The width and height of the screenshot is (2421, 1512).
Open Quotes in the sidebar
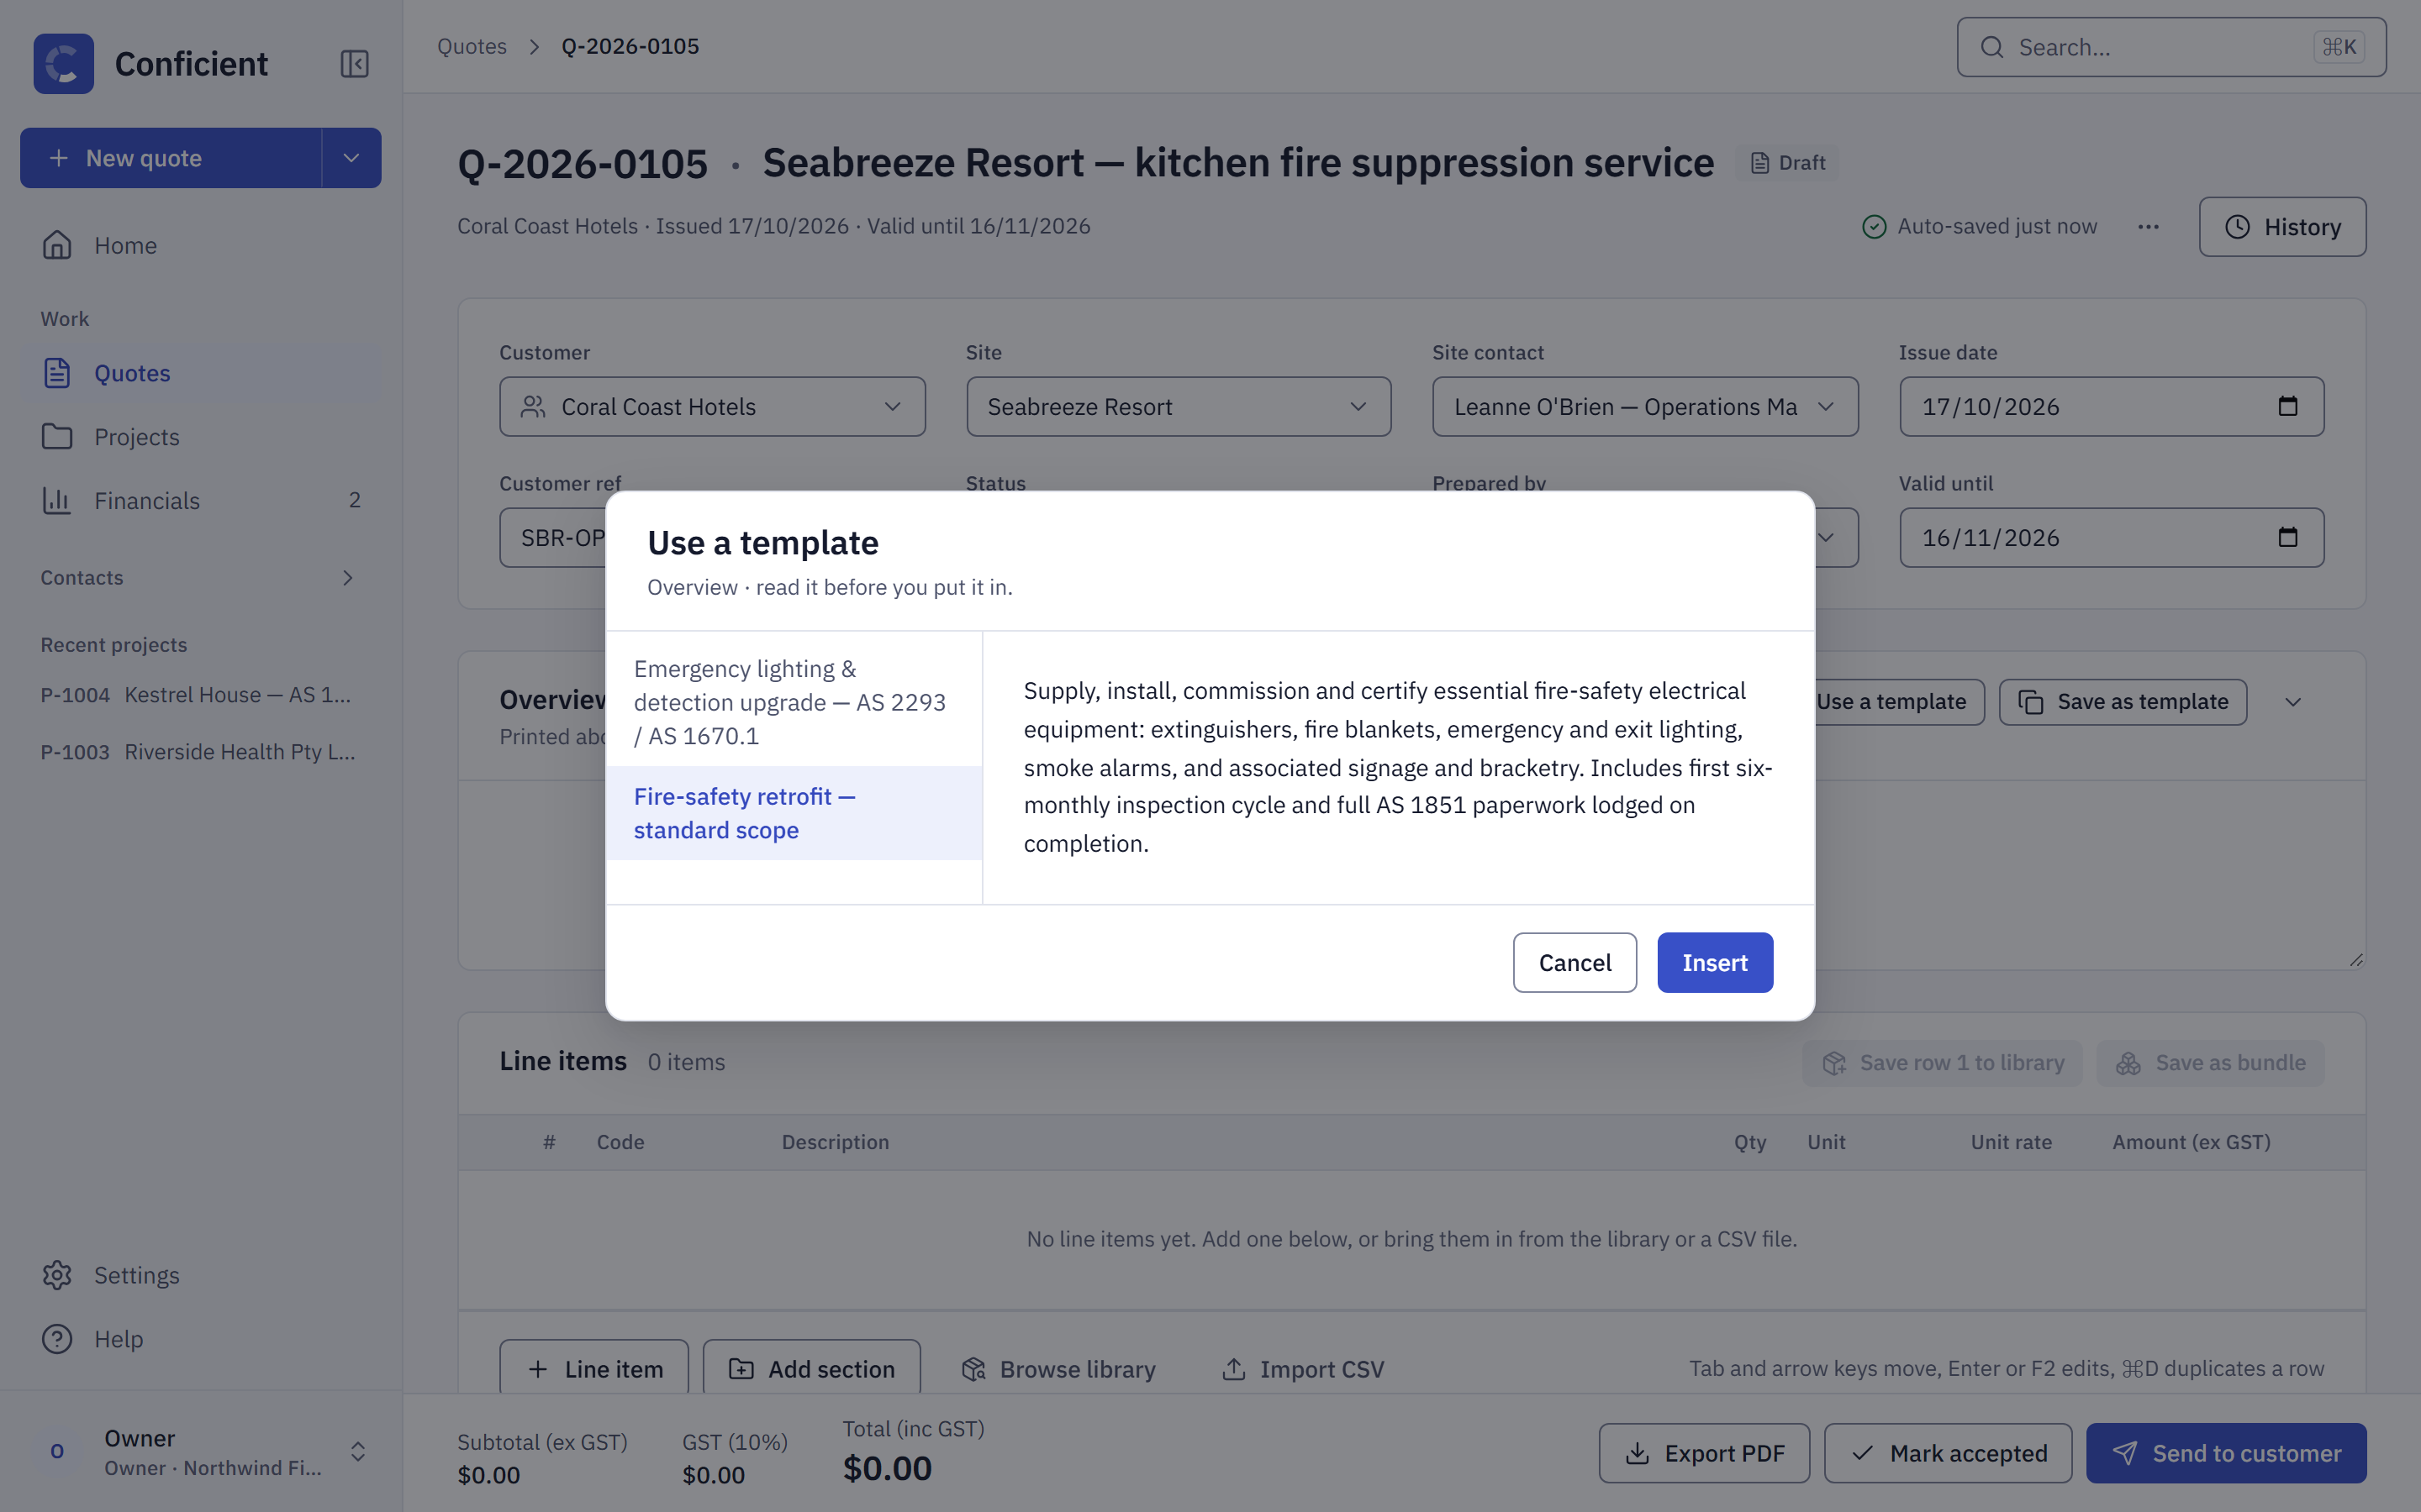[x=200, y=373]
